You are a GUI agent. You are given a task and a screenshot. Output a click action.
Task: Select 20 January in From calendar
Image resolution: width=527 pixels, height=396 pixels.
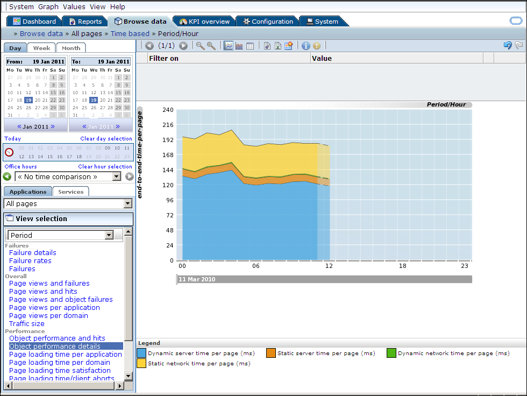[x=38, y=100]
